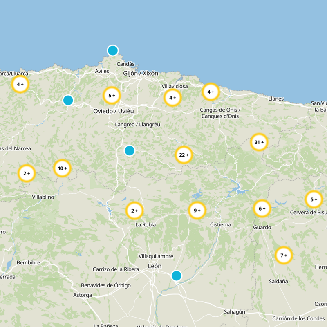Expand the 10+ cluster marker
Image resolution: width=327 pixels, height=327 pixels.
click(63, 168)
